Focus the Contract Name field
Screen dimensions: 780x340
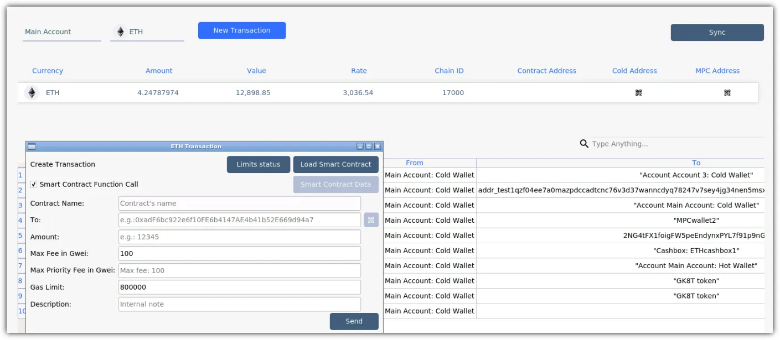point(240,203)
